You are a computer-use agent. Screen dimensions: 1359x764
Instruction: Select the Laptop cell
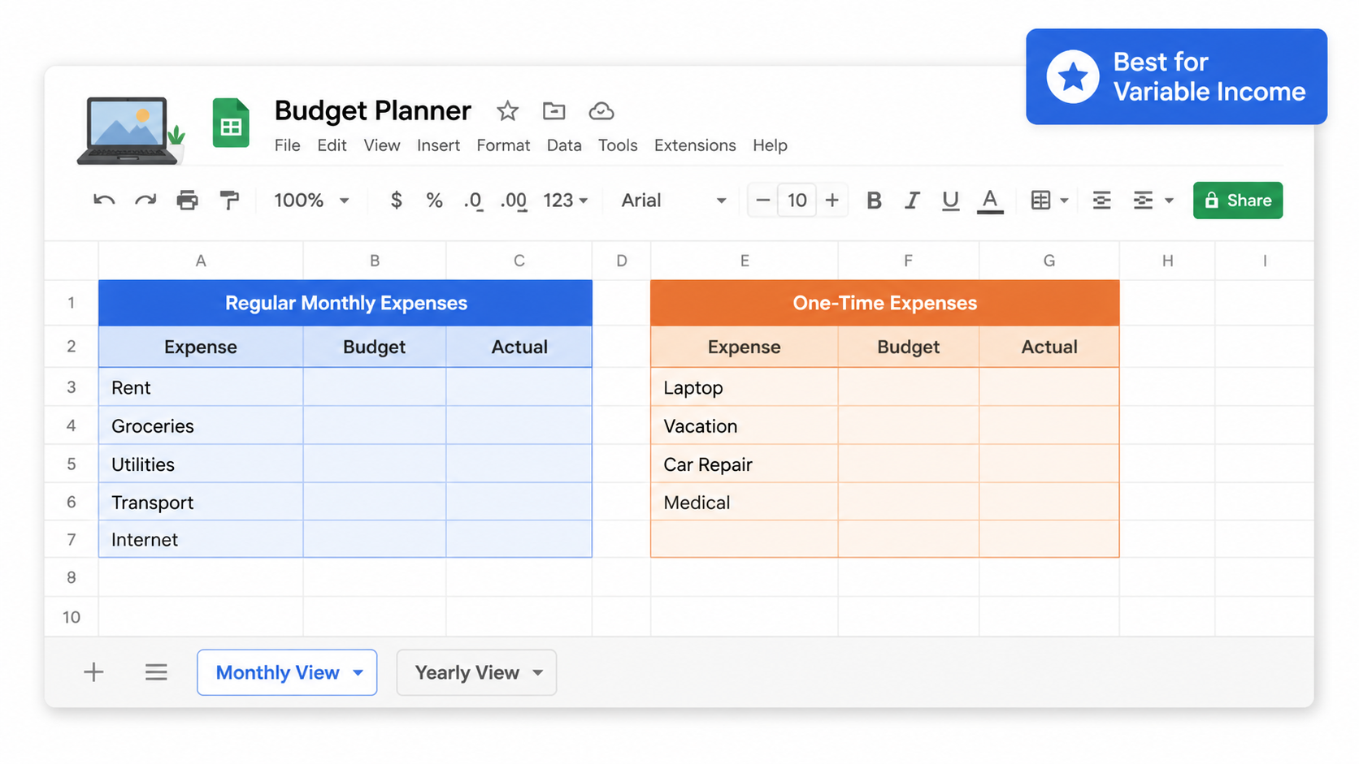744,387
